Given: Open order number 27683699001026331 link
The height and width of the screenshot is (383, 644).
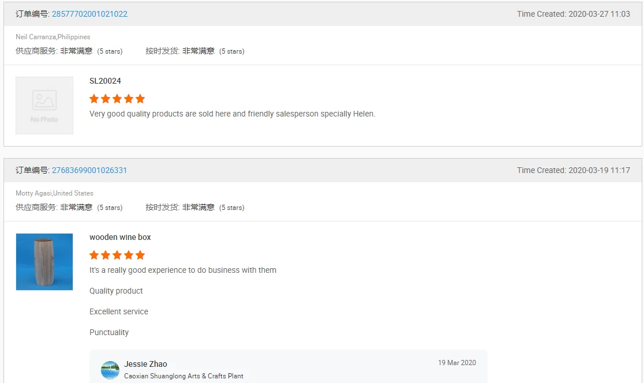Looking at the screenshot, I should (x=89, y=170).
